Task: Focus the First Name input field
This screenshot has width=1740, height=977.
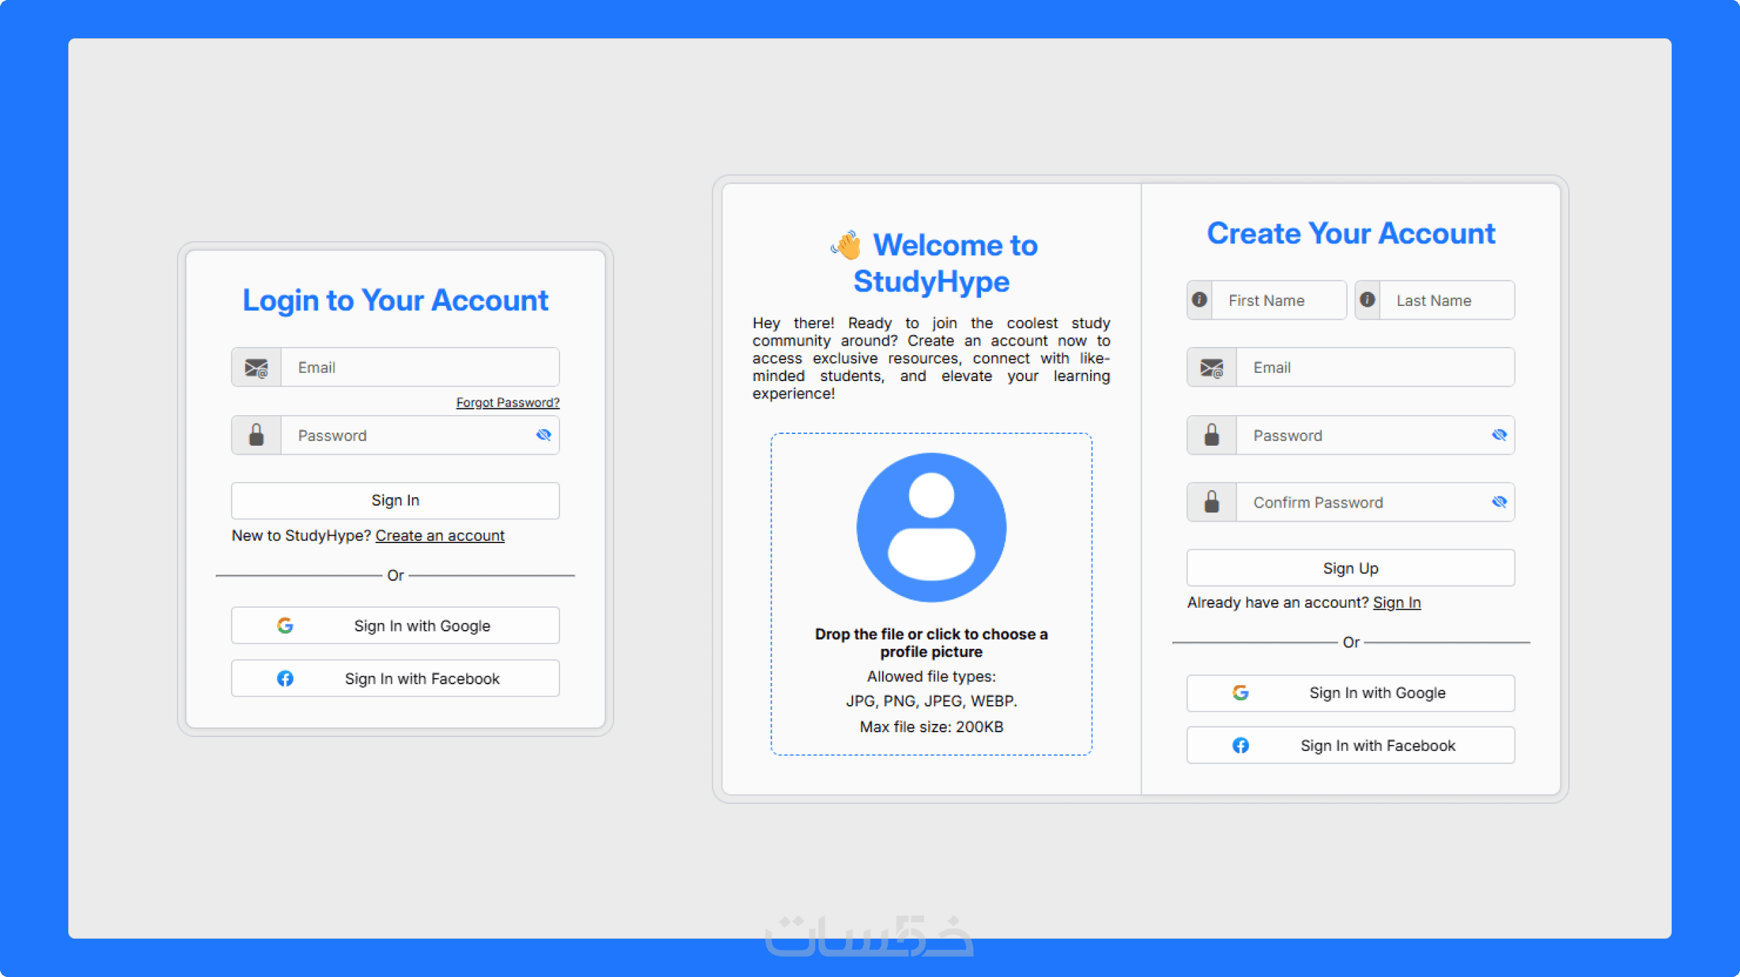Action: [1278, 300]
